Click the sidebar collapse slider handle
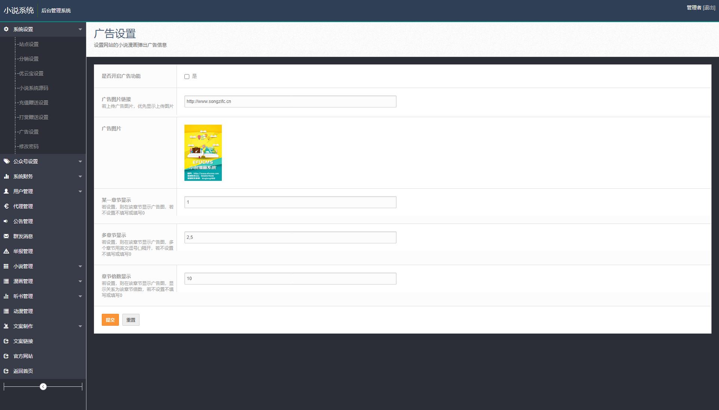The width and height of the screenshot is (719, 410). coord(43,386)
